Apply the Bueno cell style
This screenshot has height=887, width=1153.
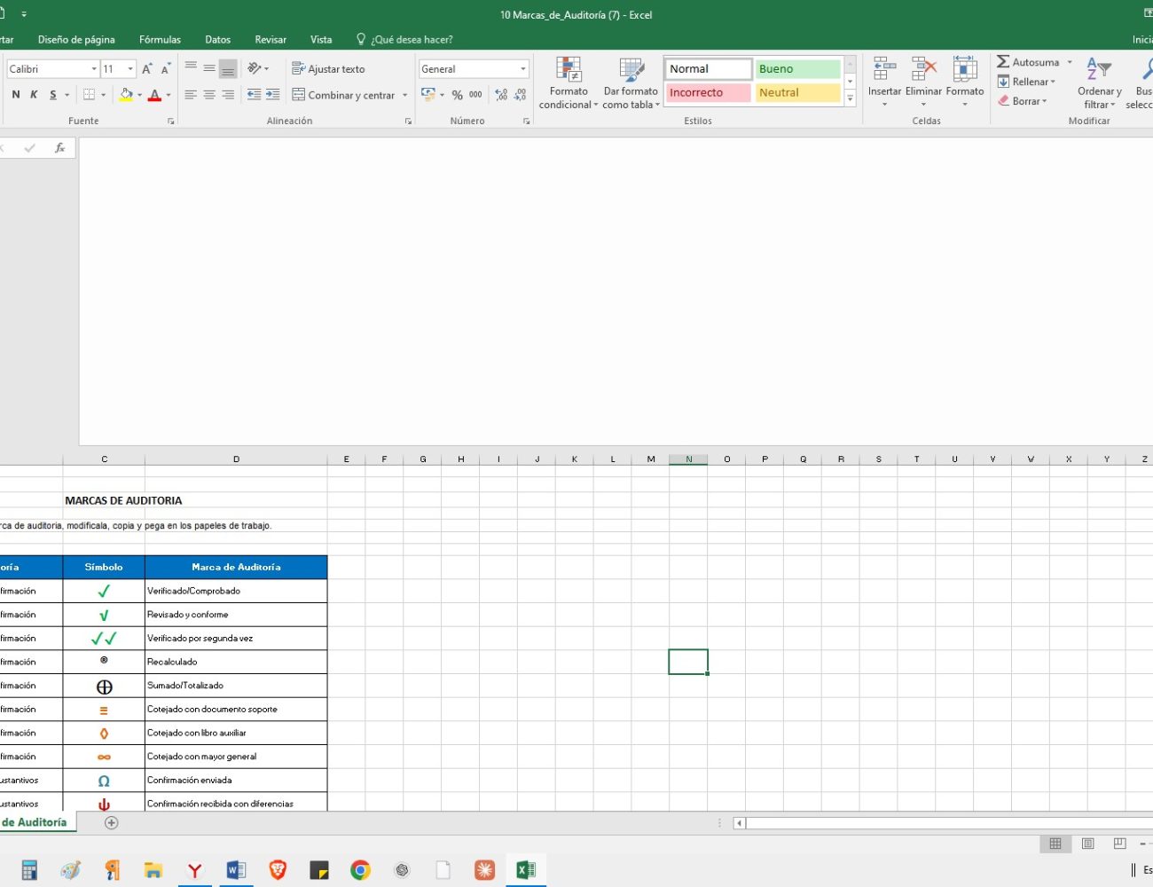(x=797, y=68)
